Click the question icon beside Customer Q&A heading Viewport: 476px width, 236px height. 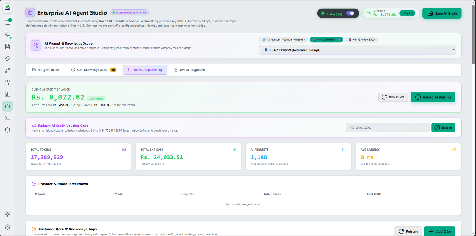coord(34,229)
